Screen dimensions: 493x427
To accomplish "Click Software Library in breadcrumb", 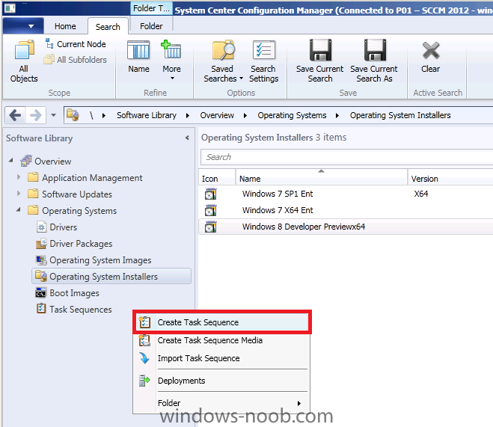I will (147, 115).
